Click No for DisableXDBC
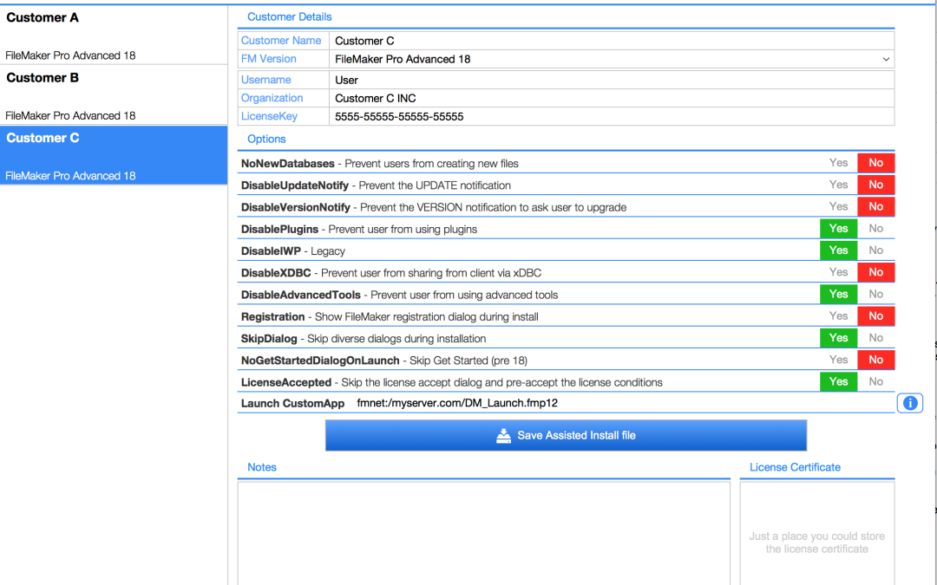 pyautogui.click(x=876, y=272)
